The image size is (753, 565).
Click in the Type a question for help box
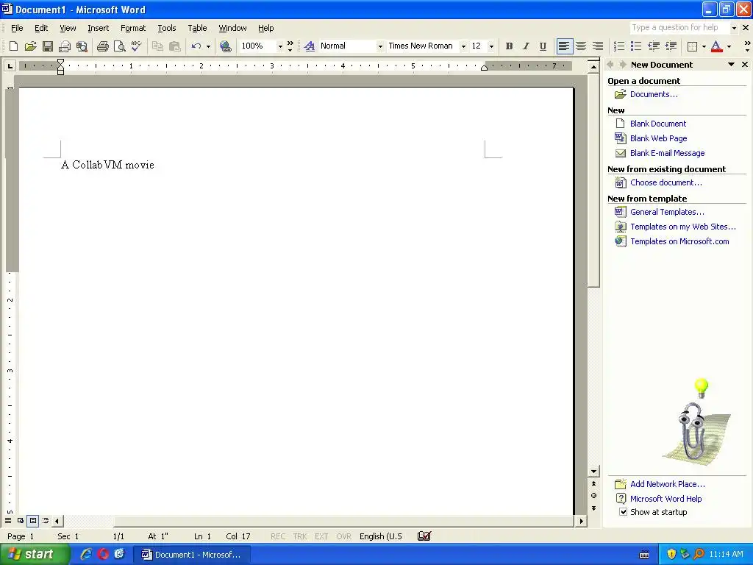pos(679,28)
